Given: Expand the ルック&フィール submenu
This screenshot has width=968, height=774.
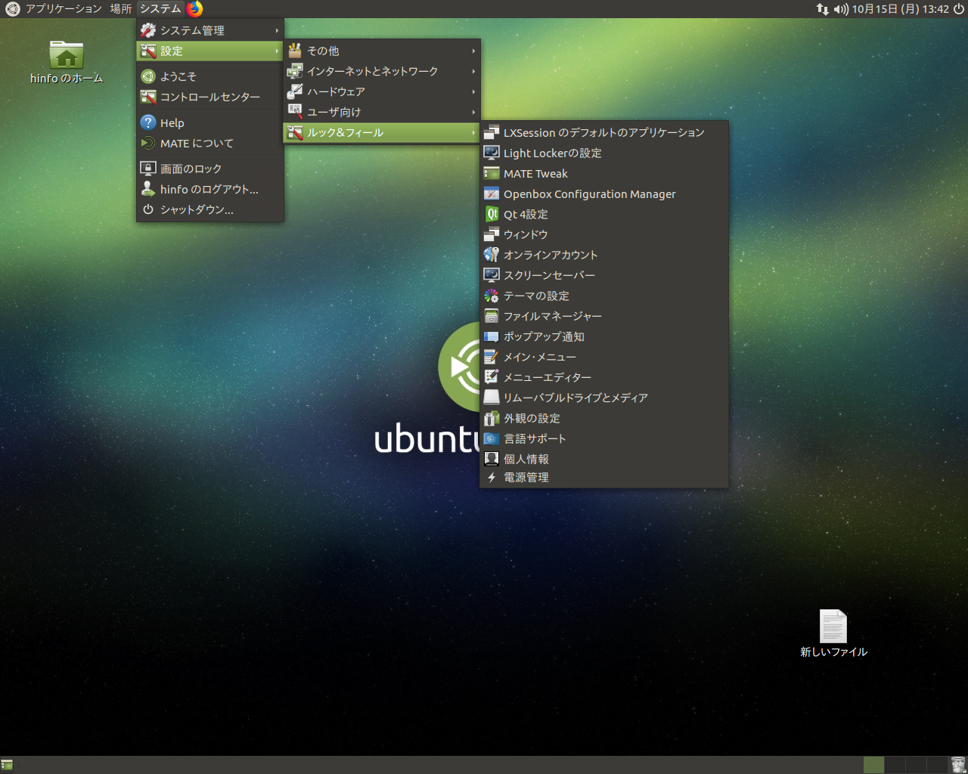Looking at the screenshot, I should [x=382, y=132].
